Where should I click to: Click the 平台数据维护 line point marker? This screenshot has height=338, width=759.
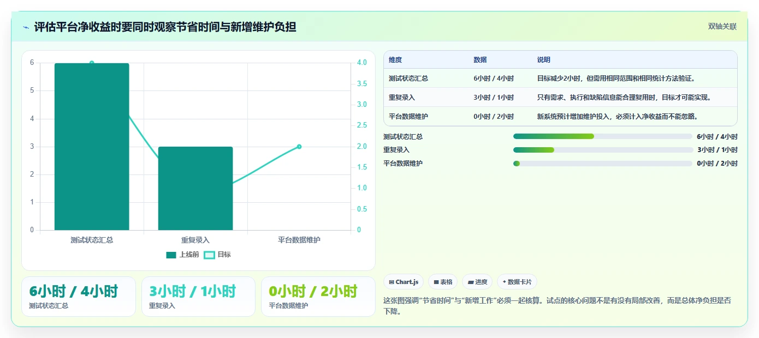299,147
